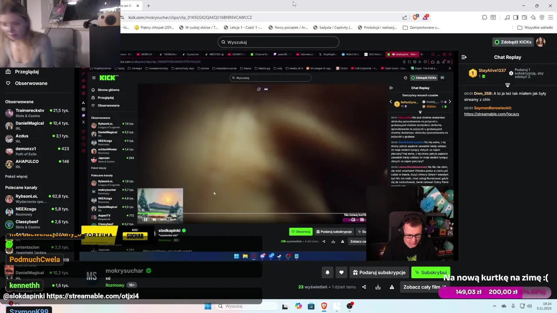Screen dimensions: 557x313
Task: Open bookmark 'Piękny chłopak (201...'
Action: [154, 27]
